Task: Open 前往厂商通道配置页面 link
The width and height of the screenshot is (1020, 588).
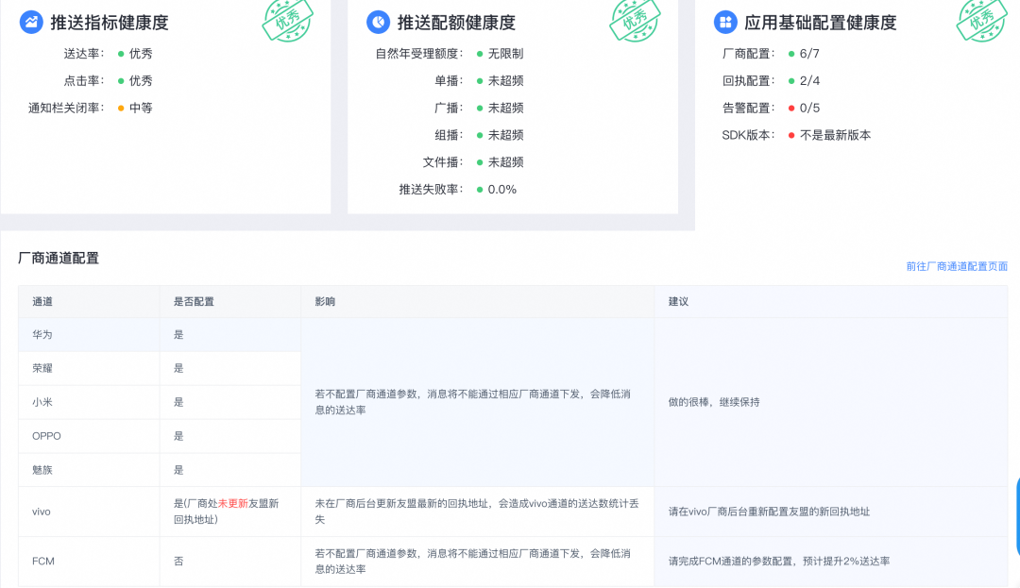Action: tap(956, 266)
